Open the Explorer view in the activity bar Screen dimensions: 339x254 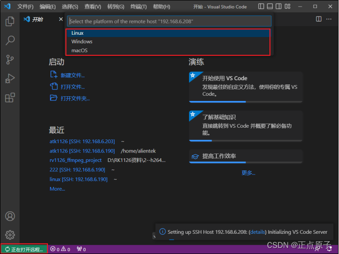[x=10, y=21]
